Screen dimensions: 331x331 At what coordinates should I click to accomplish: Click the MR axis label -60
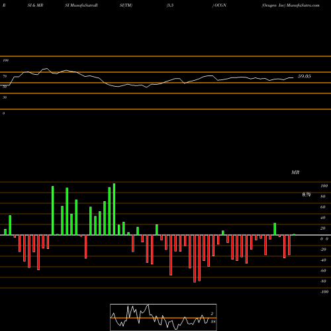323,271
